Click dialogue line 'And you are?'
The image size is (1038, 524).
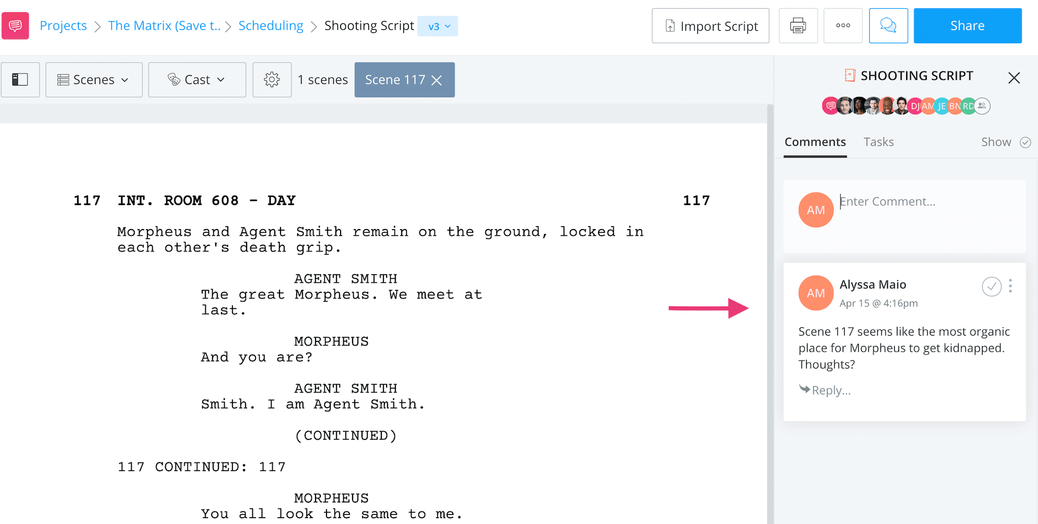(256, 358)
